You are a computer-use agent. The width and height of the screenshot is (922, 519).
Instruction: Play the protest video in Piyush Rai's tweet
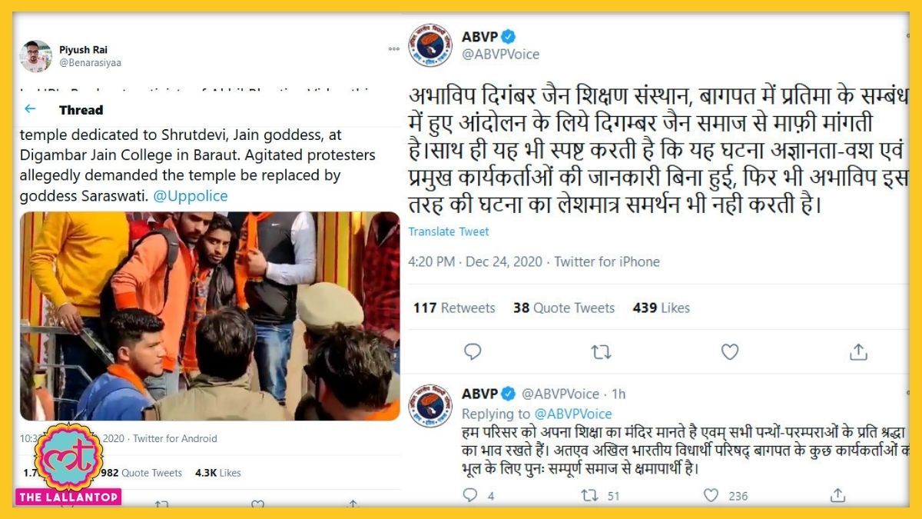(210, 316)
